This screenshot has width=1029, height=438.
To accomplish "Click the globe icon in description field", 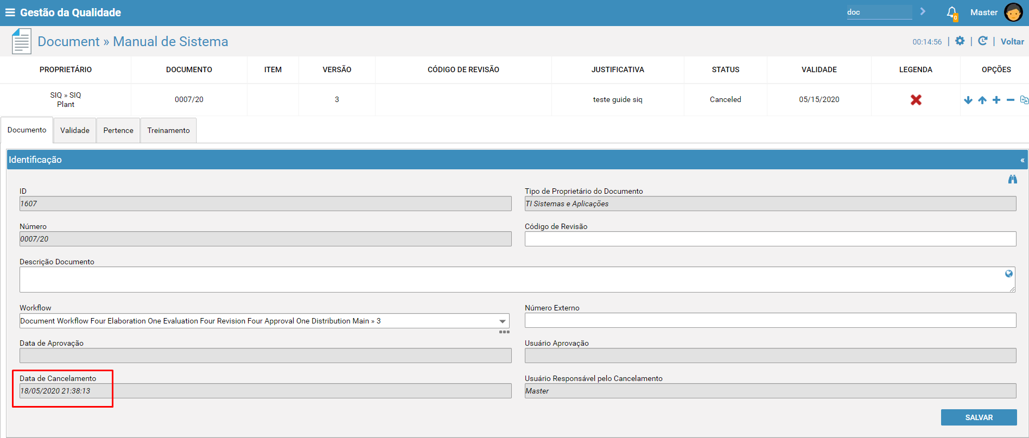I will (1009, 274).
